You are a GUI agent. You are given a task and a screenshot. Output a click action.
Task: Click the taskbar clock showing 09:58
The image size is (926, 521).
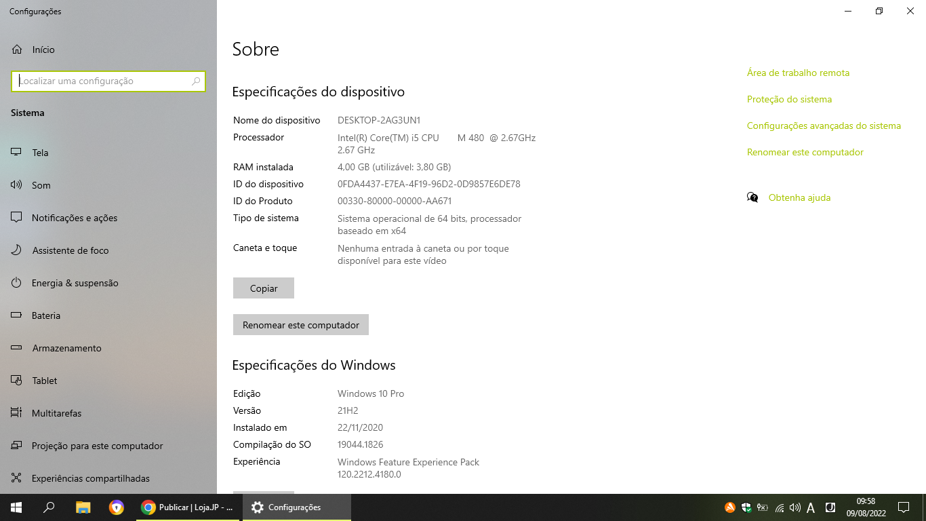866,507
